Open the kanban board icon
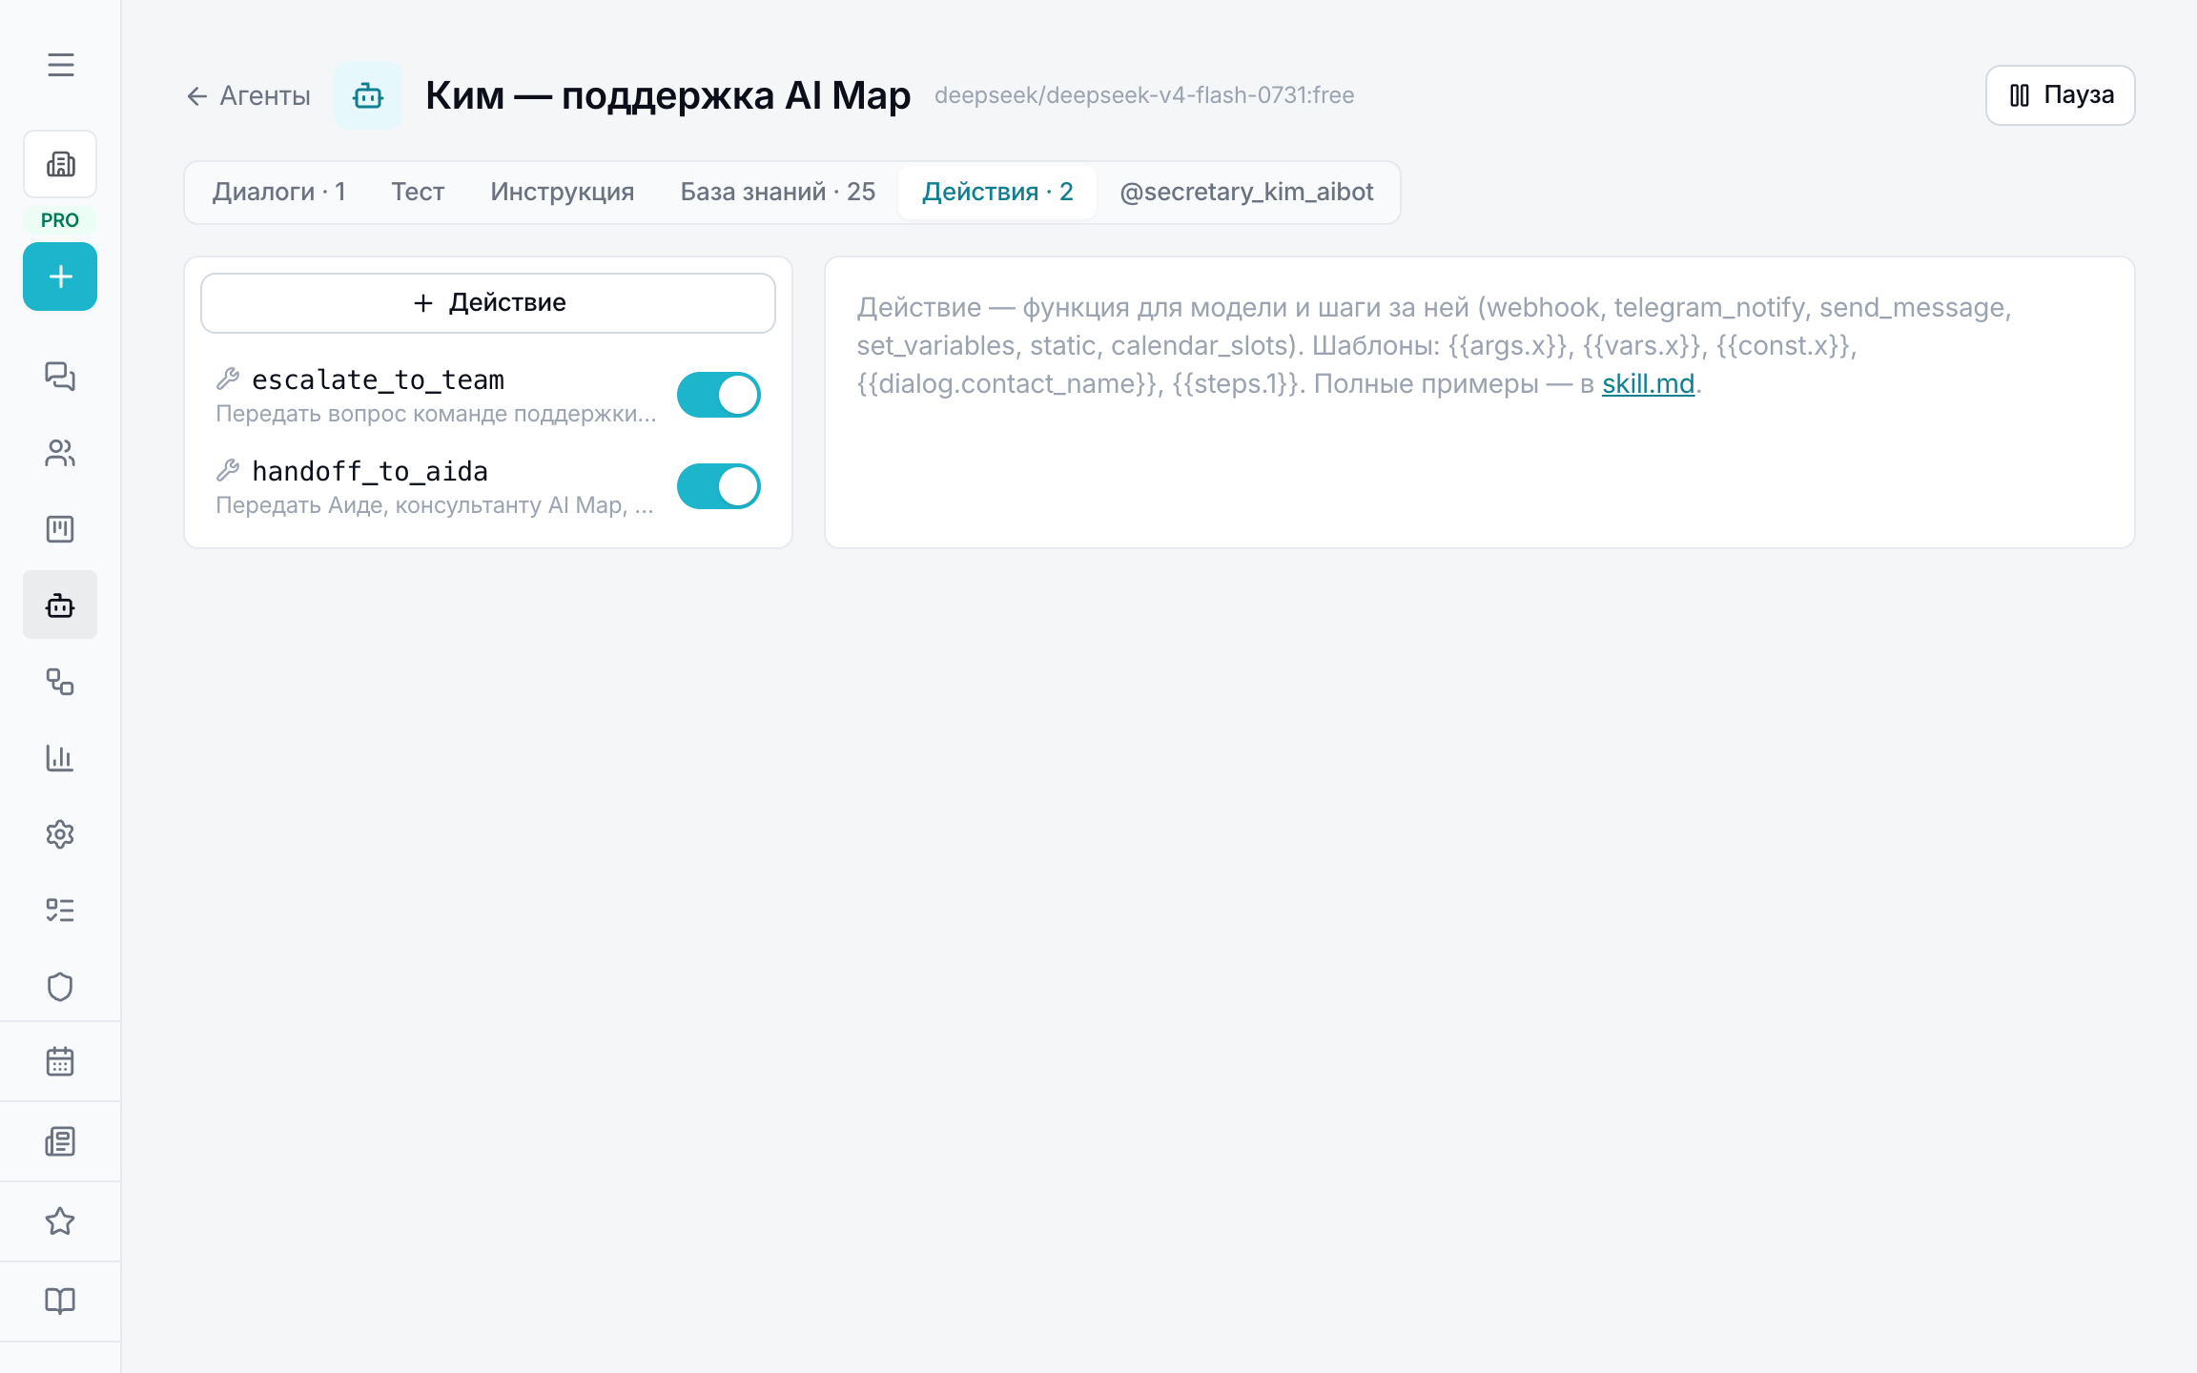The height and width of the screenshot is (1373, 2197). tap(60, 529)
